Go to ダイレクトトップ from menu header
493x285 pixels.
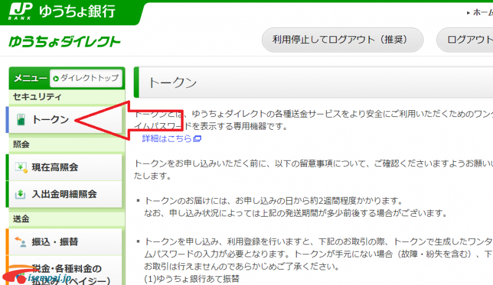(x=86, y=78)
